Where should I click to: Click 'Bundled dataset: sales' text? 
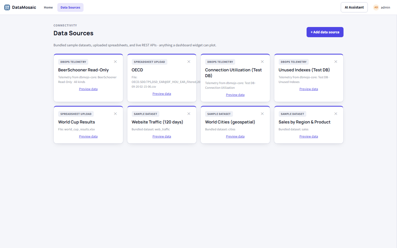click(294, 129)
